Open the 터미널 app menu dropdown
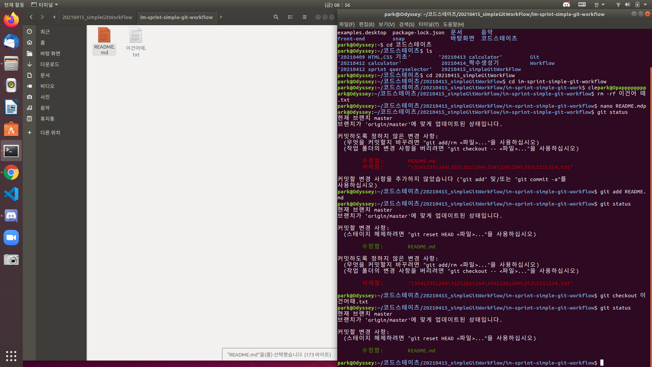The height and width of the screenshot is (367, 652). 45,5
